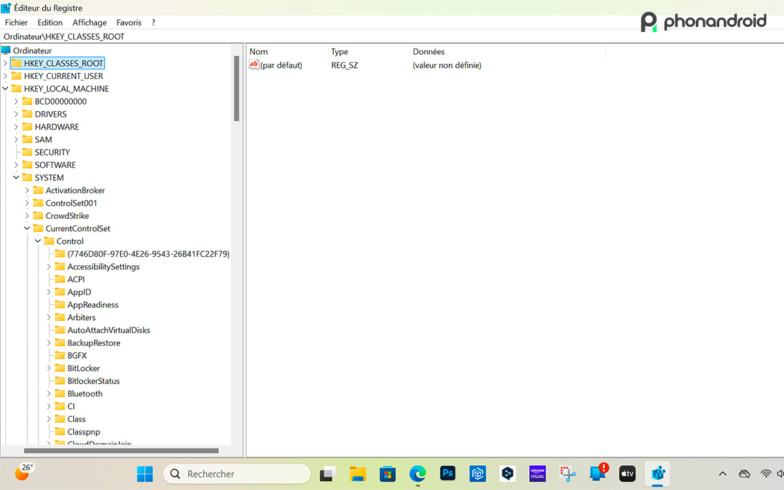
Task: Open the Microsoft Store from the taskbar
Action: pos(387,473)
